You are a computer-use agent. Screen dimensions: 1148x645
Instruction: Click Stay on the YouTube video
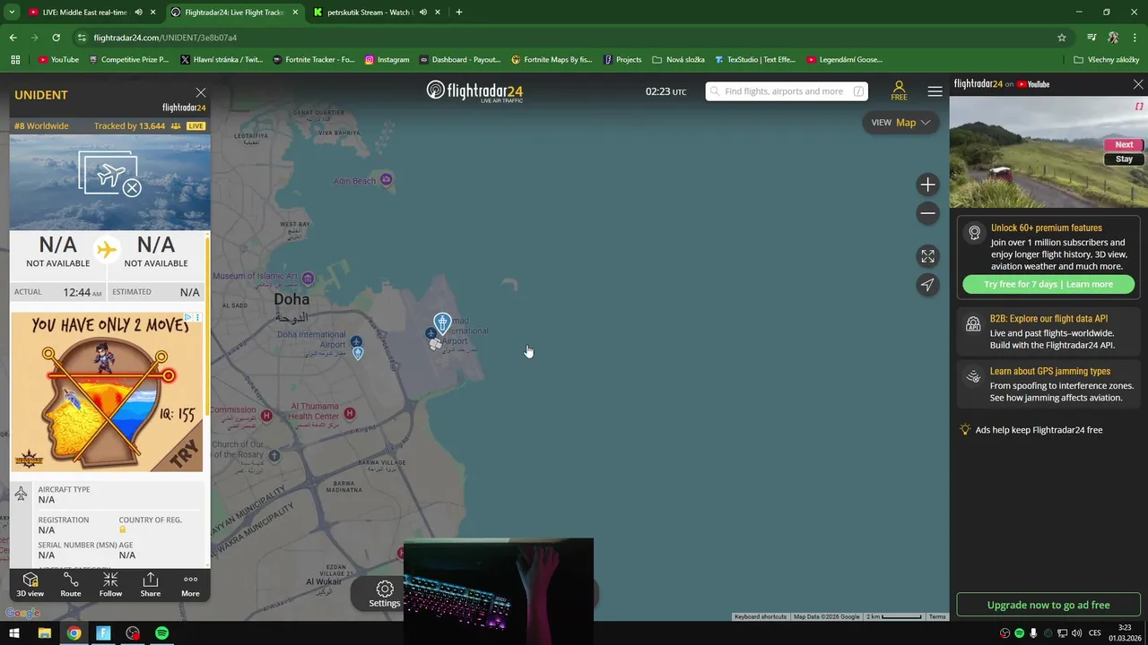pyautogui.click(x=1124, y=159)
